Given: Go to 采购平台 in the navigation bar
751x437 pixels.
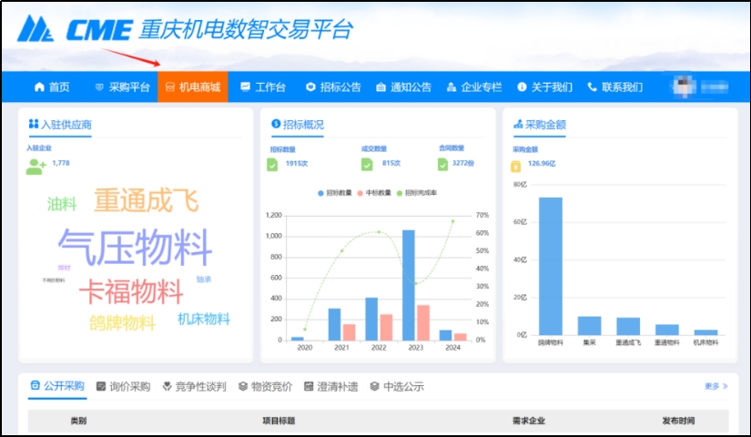Looking at the screenshot, I should click(122, 87).
